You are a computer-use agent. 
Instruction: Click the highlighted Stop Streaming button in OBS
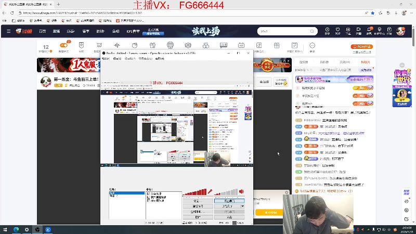[229, 201]
